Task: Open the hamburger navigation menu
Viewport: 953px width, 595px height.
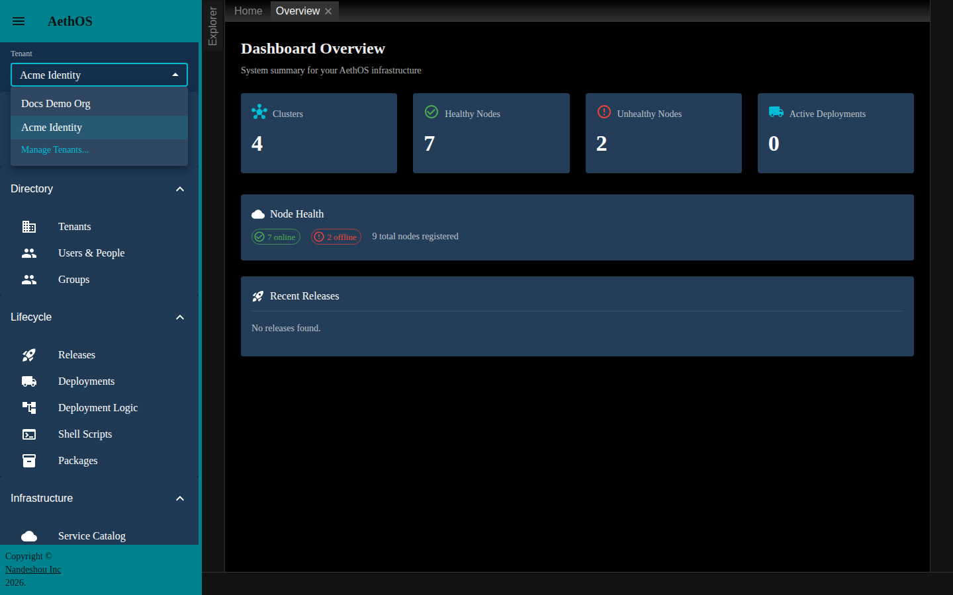Action: [x=19, y=21]
